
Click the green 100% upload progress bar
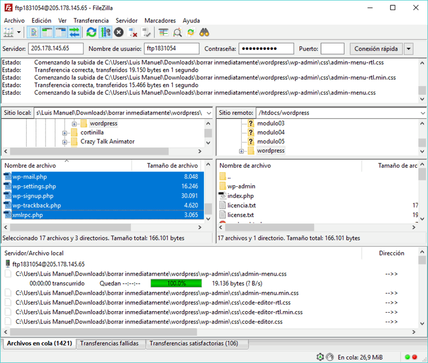[176, 283]
